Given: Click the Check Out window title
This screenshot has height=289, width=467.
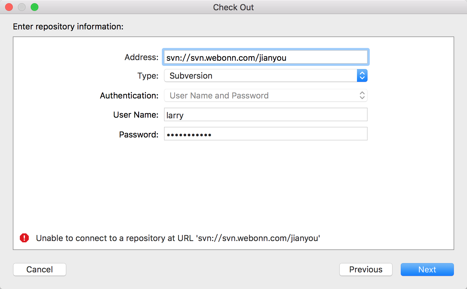Looking at the screenshot, I should (233, 7).
